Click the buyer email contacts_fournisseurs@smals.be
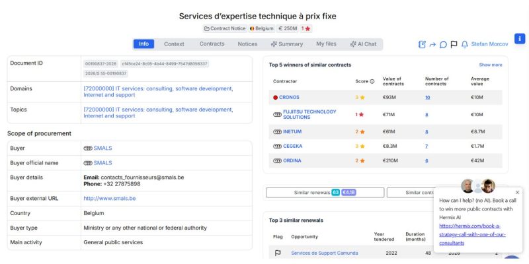The height and width of the screenshot is (264, 529). click(142, 178)
